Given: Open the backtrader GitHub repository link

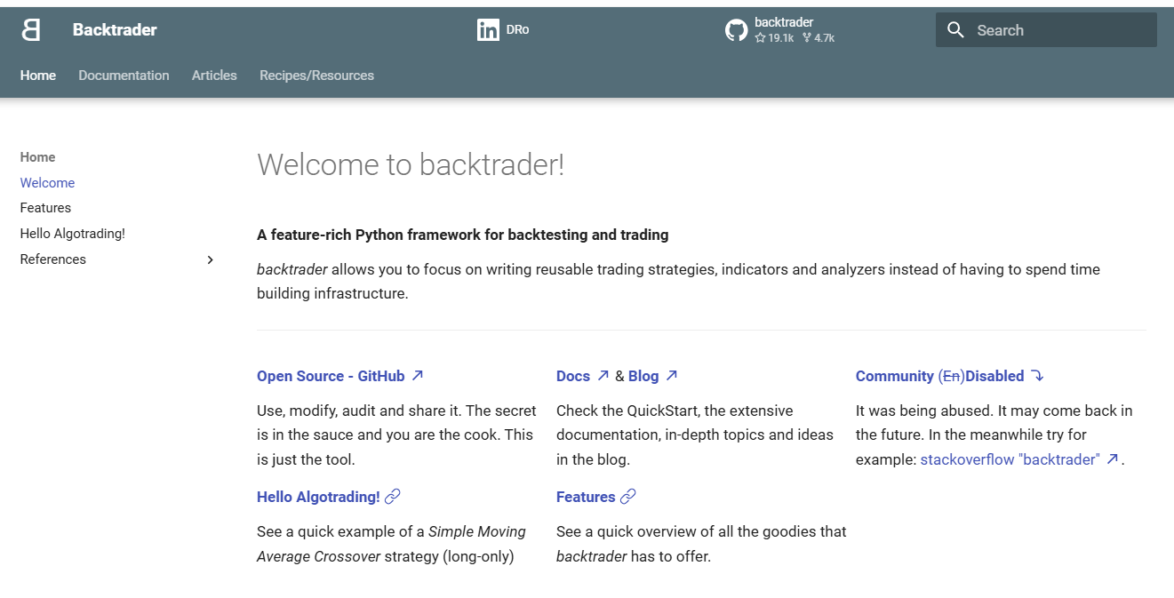Looking at the screenshot, I should (x=784, y=22).
